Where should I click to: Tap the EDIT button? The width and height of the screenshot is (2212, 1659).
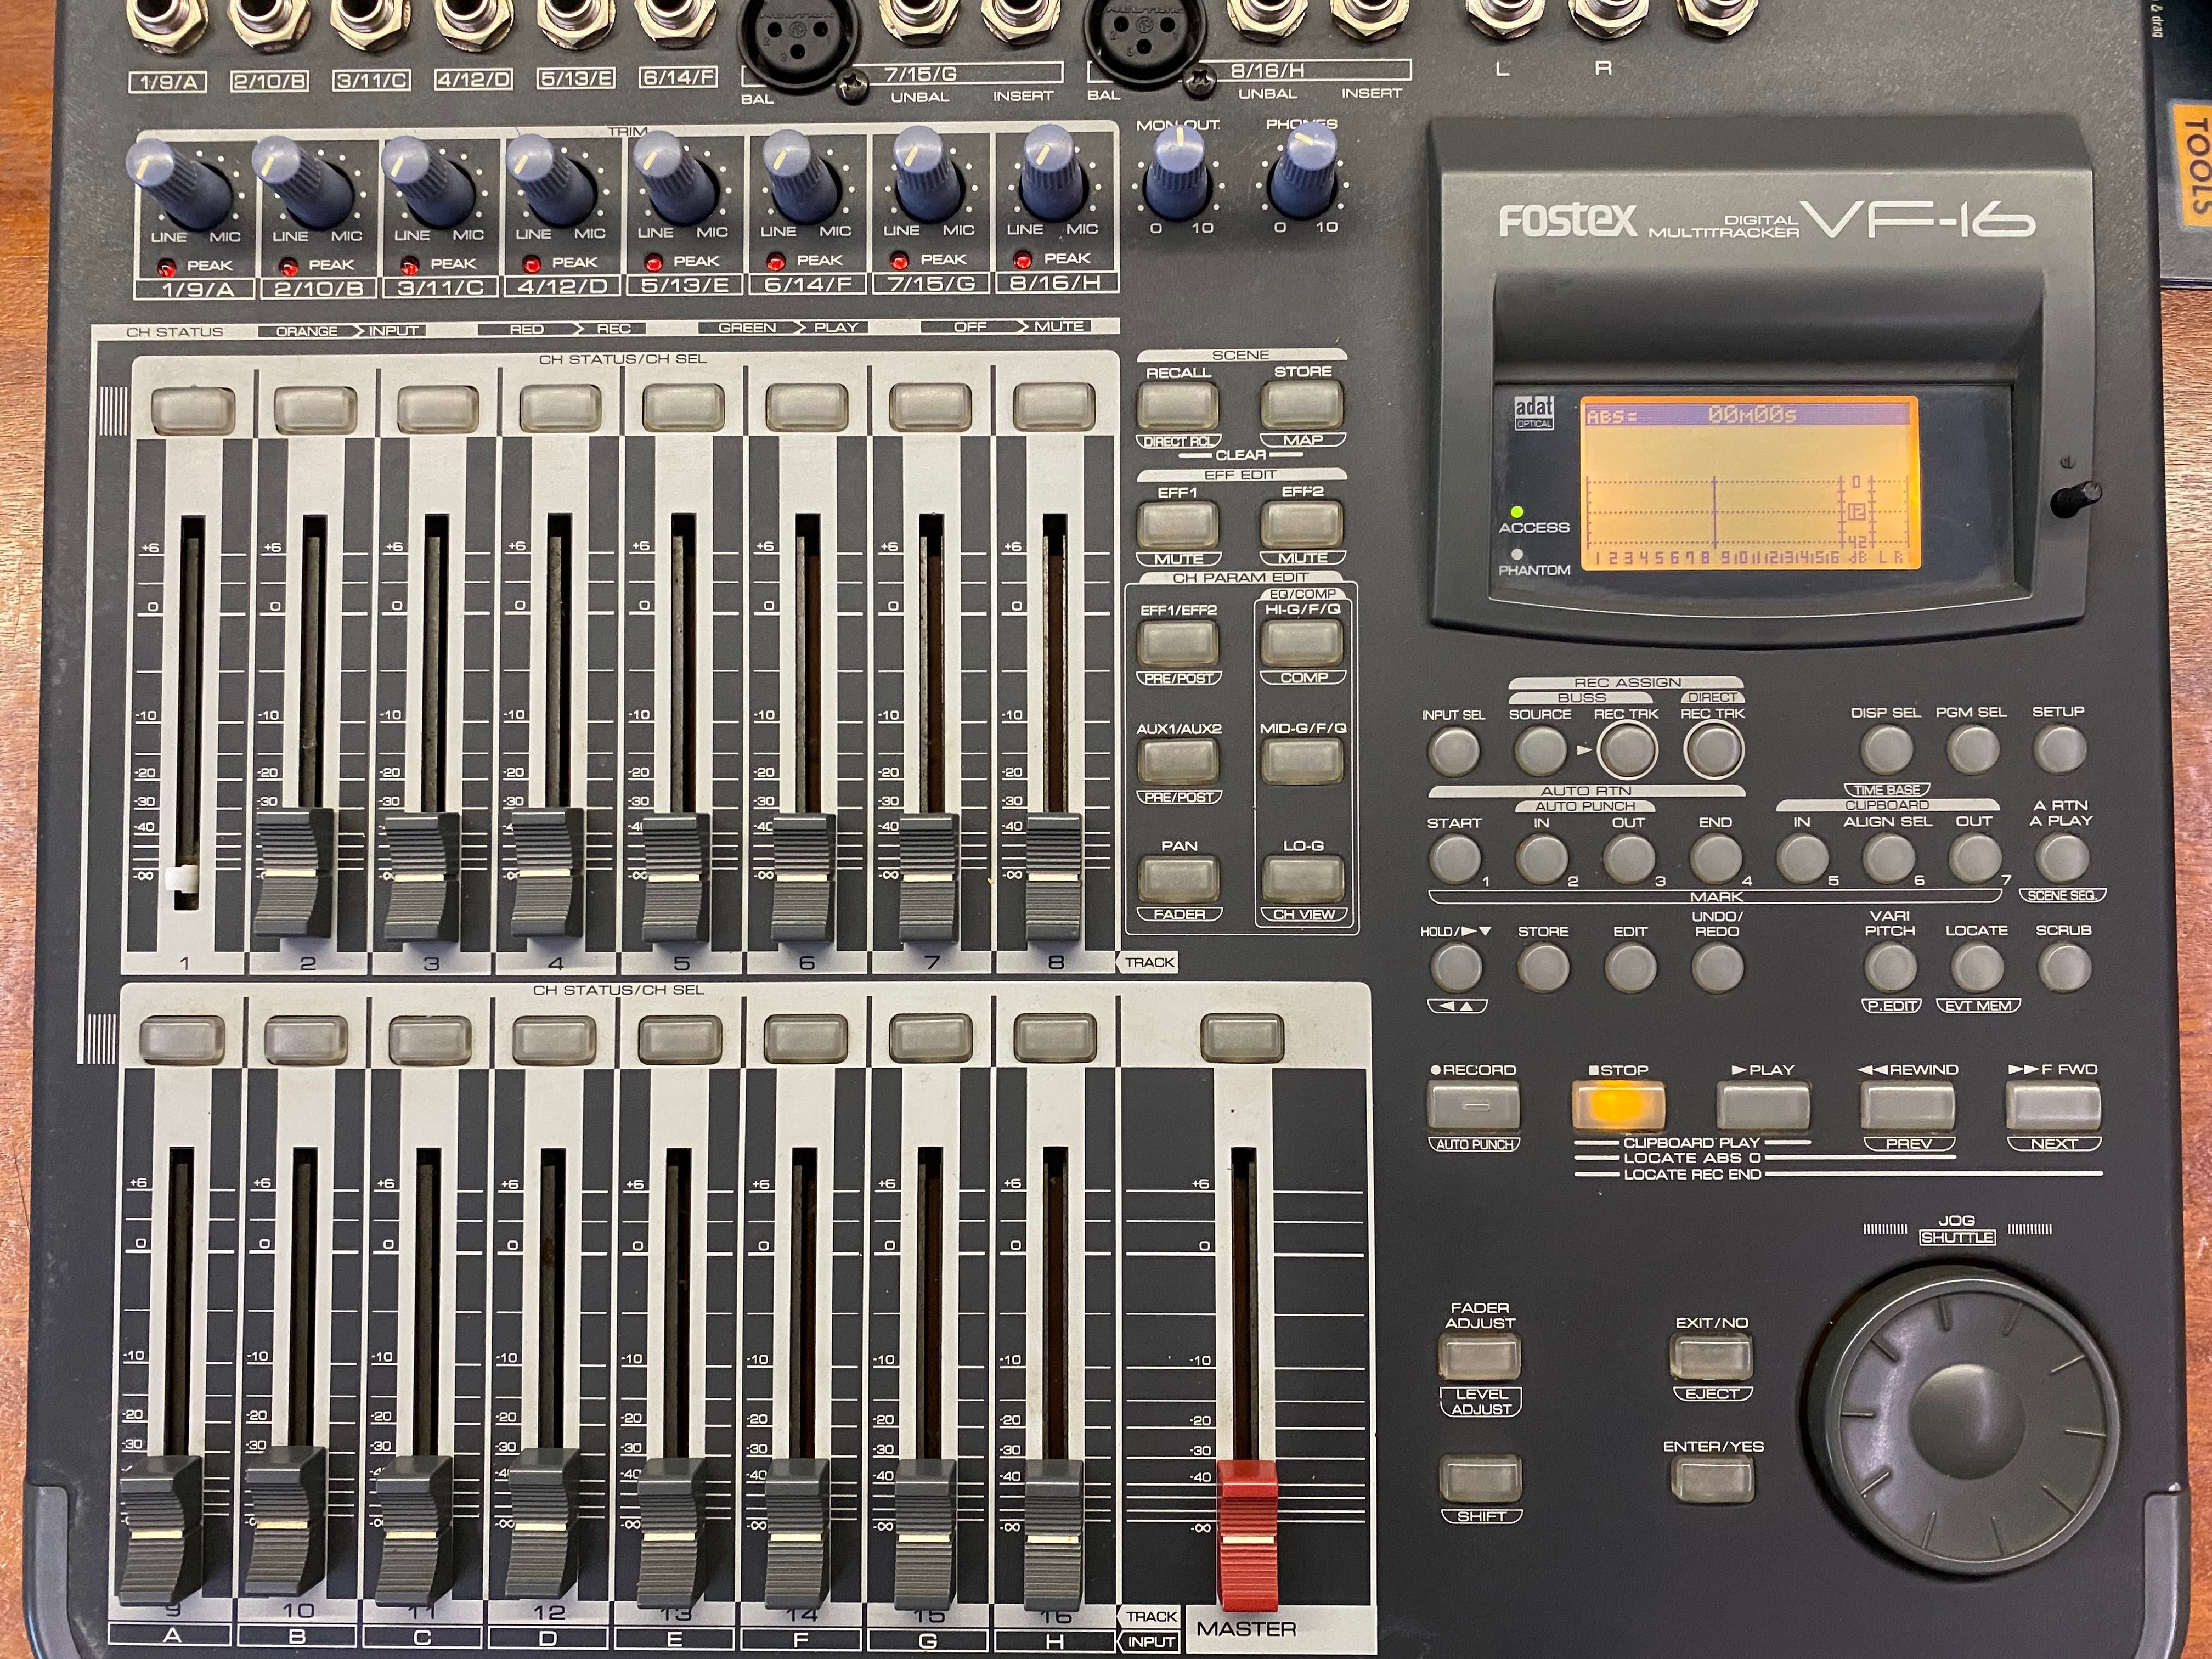[x=1630, y=967]
